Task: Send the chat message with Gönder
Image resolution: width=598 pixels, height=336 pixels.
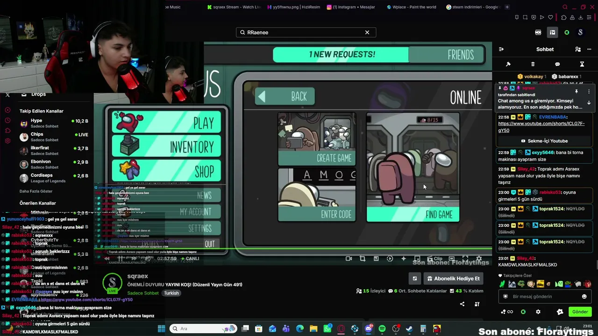Action: [x=580, y=312]
